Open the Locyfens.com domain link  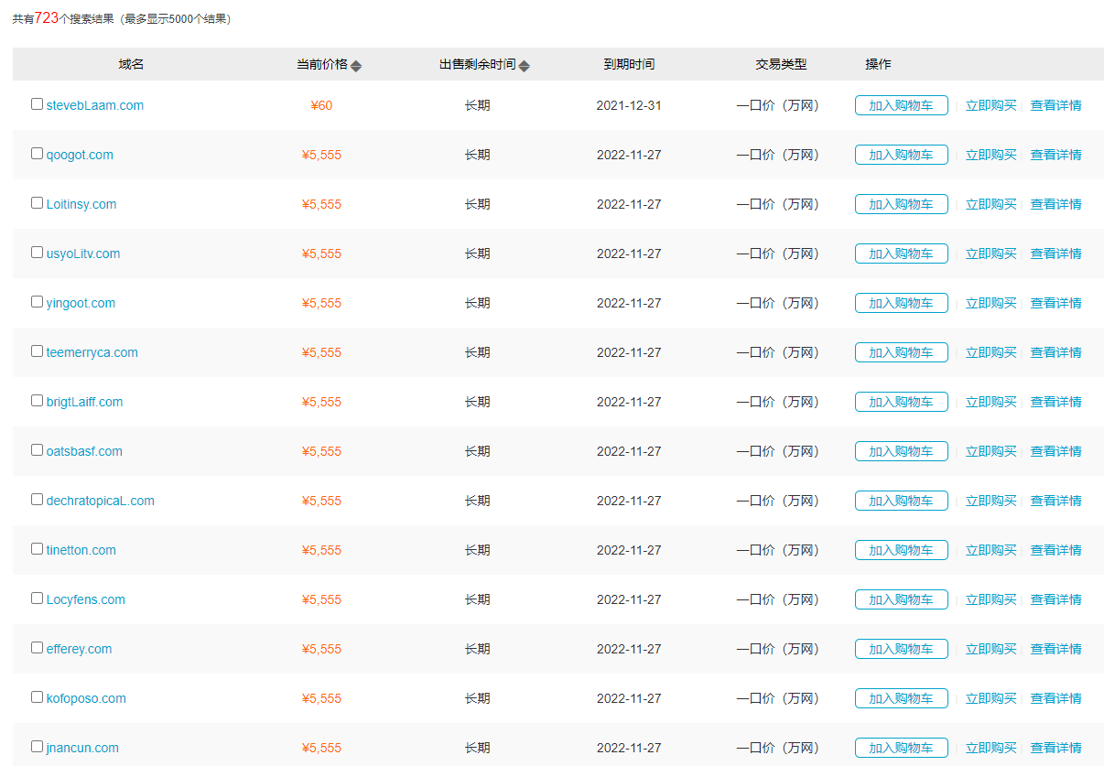[86, 599]
